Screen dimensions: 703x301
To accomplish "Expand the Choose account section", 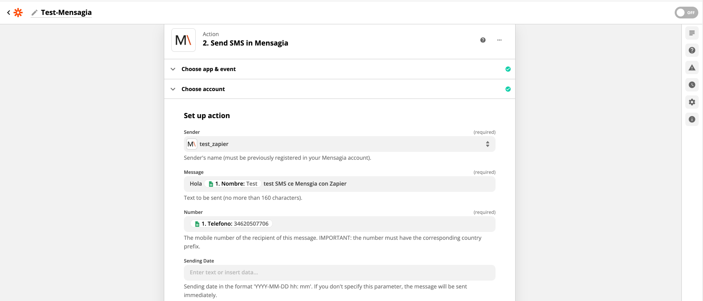I will (203, 89).
